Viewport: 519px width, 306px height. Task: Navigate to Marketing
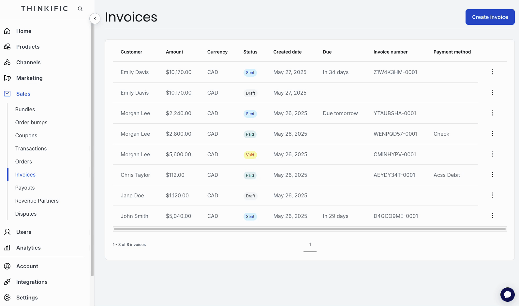[x=29, y=78]
